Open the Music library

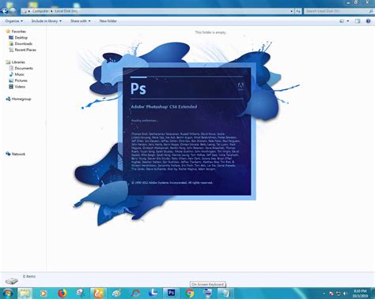pyautogui.click(x=20, y=74)
